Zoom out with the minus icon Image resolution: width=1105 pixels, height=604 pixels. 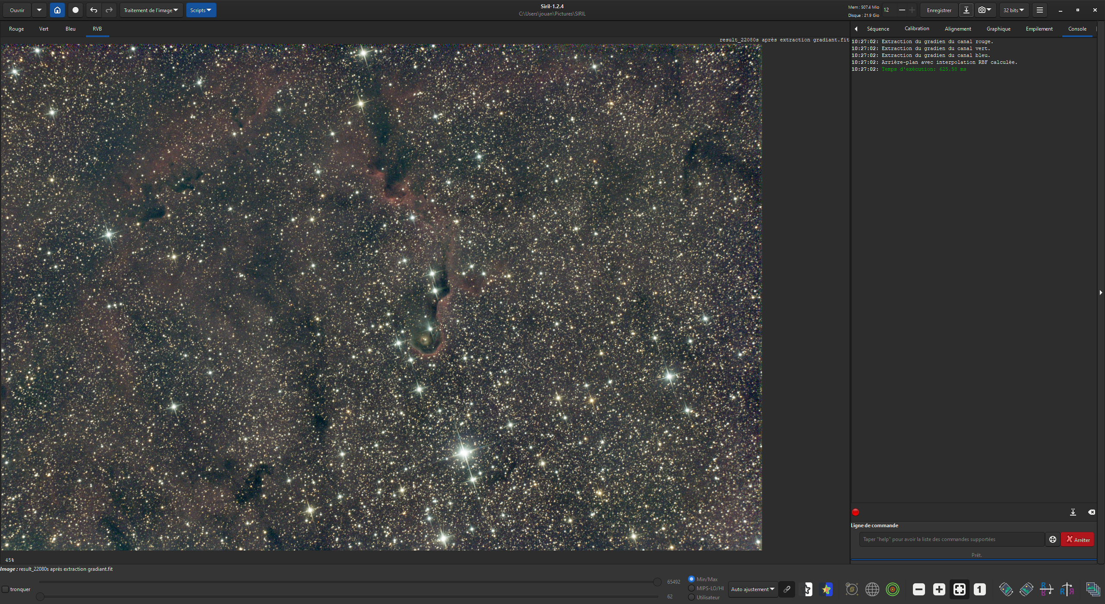point(919,589)
